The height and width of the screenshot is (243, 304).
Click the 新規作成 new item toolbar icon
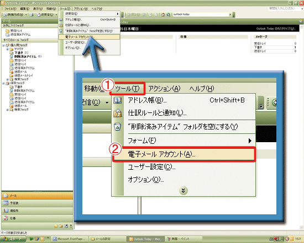tap(6, 15)
